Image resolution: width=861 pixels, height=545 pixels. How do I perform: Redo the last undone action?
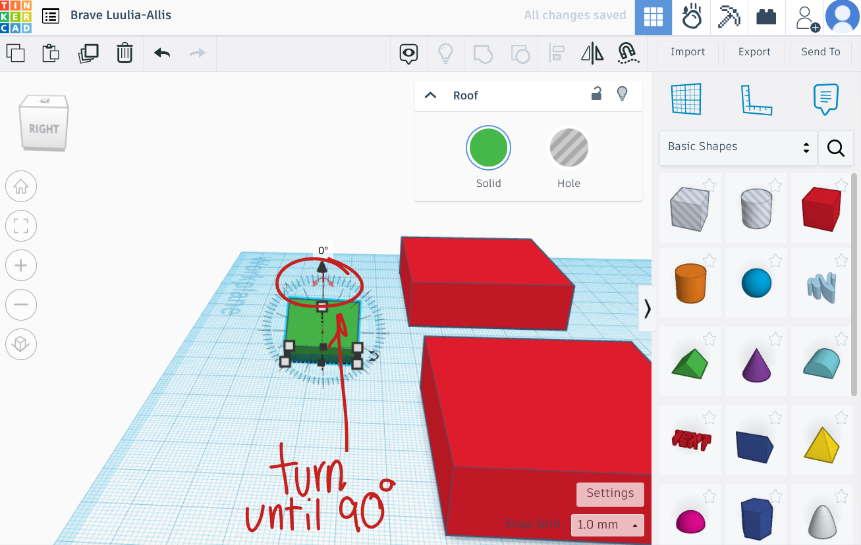(x=198, y=53)
